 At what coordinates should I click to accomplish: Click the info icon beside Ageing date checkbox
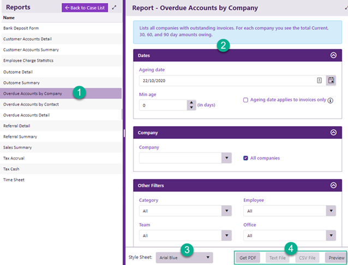(x=331, y=100)
